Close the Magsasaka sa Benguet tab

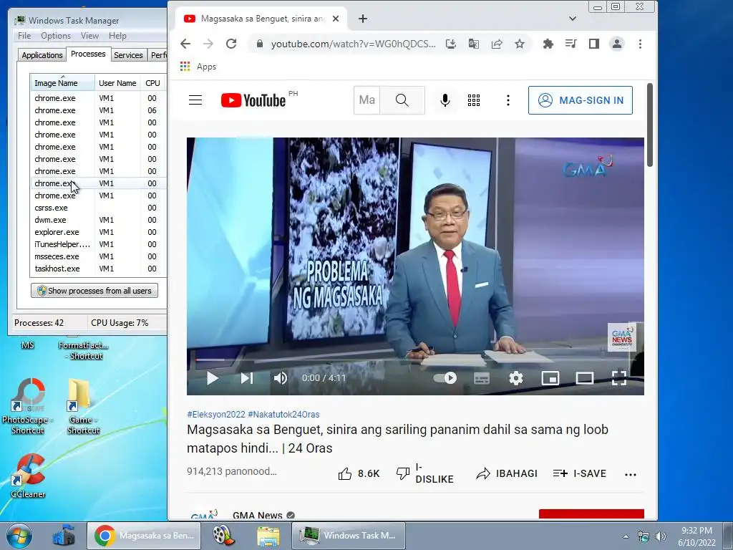[x=336, y=19]
